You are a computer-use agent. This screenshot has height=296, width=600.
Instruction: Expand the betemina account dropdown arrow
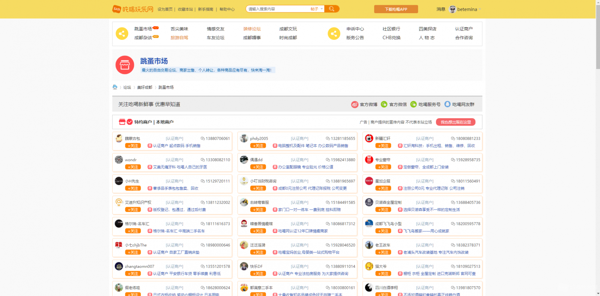pos(480,9)
